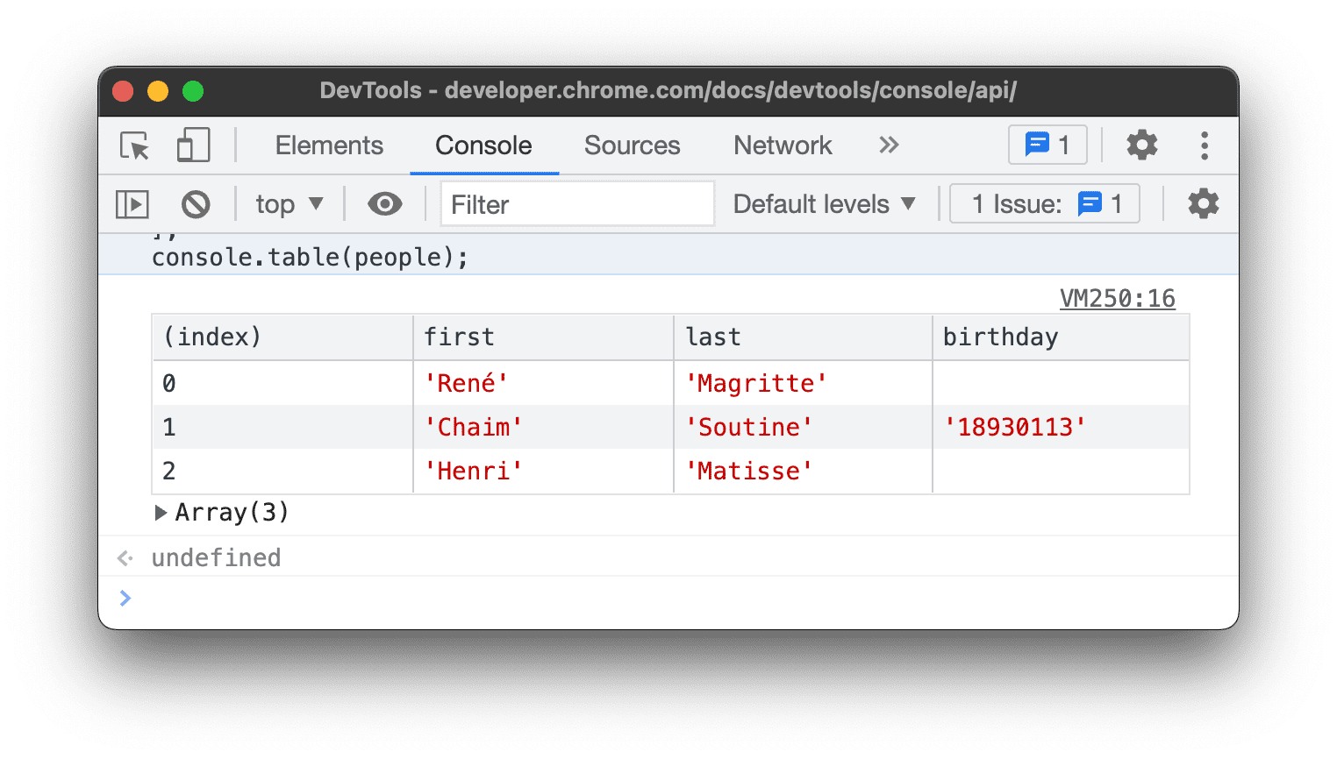Open console settings gear

tap(1203, 203)
